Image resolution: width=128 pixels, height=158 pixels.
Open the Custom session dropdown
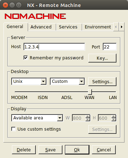point(67,81)
